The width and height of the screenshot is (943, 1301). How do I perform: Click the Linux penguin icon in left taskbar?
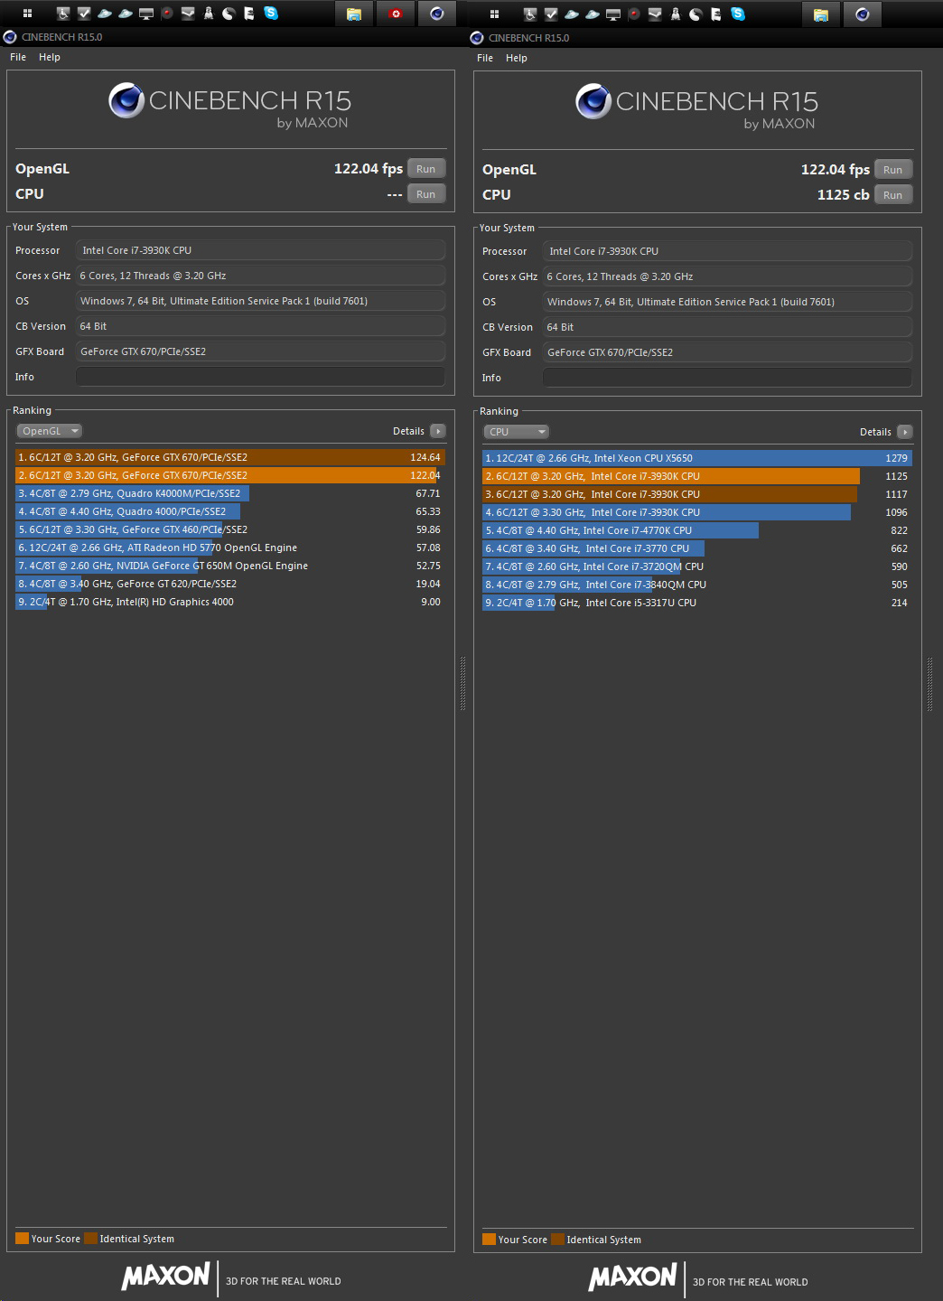coord(209,14)
